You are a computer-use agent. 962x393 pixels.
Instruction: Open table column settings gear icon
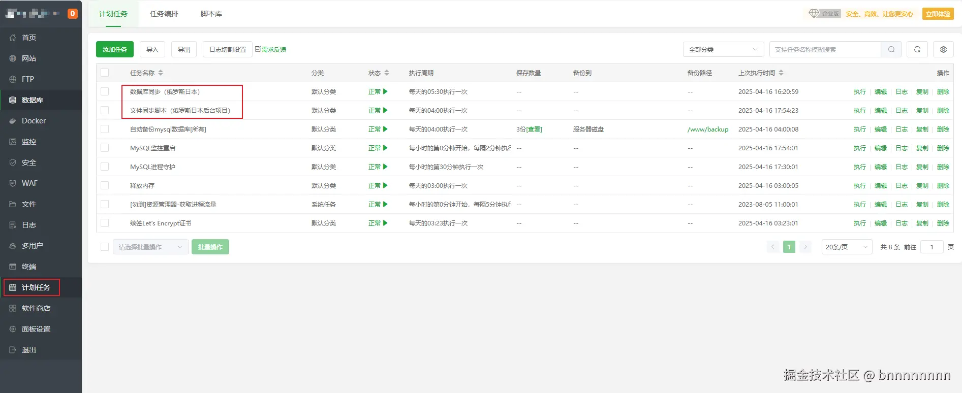tap(943, 49)
